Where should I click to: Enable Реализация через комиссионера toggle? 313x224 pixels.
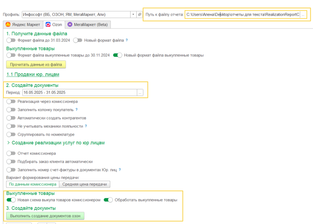pos(11,101)
